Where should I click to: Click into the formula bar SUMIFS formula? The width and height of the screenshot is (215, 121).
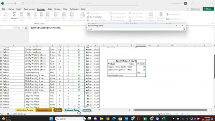pyautogui.click(x=45, y=28)
